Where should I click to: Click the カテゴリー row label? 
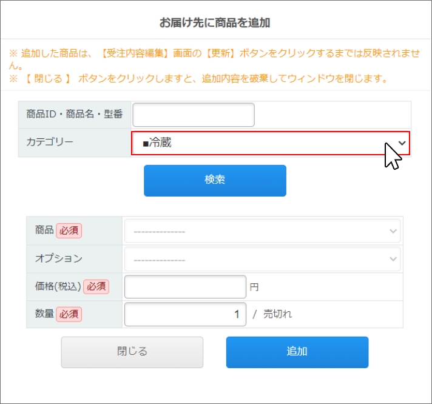coord(50,143)
